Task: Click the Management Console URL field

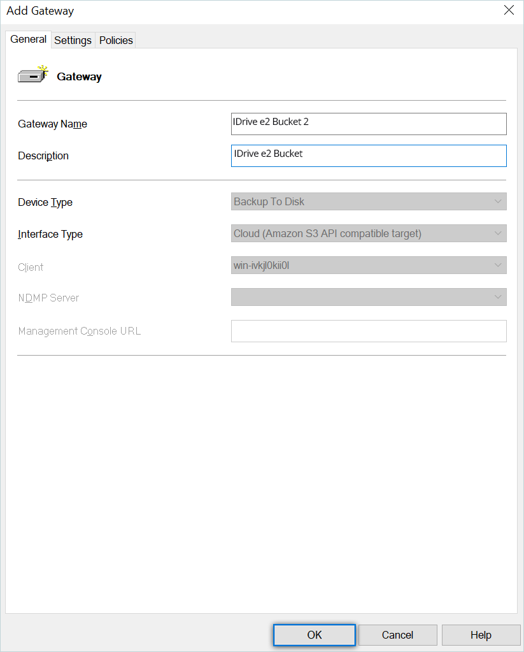Action: tap(369, 331)
